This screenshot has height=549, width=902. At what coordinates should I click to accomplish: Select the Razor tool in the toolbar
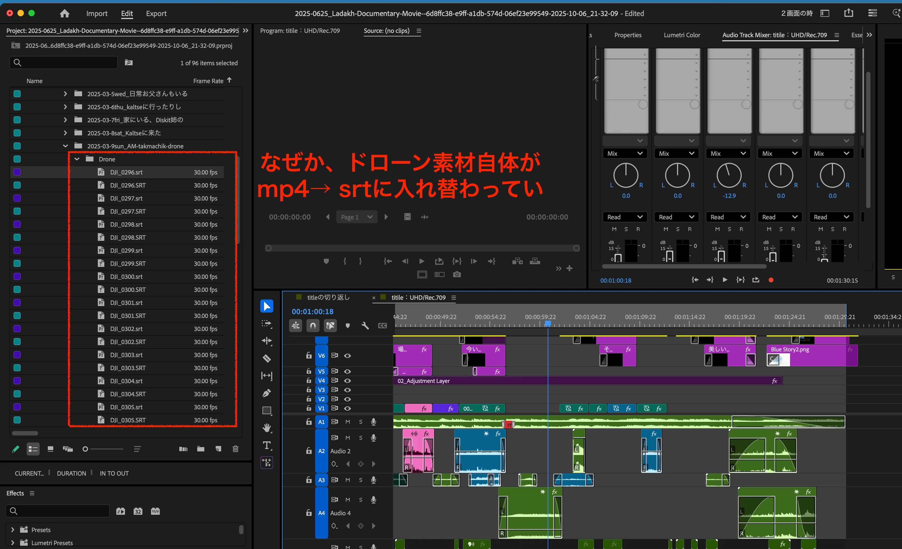(x=267, y=358)
